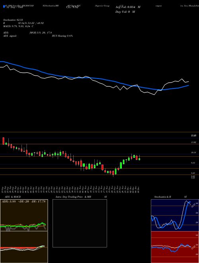
Task: Click the 10.18 price axis label
Action: [193, 153]
